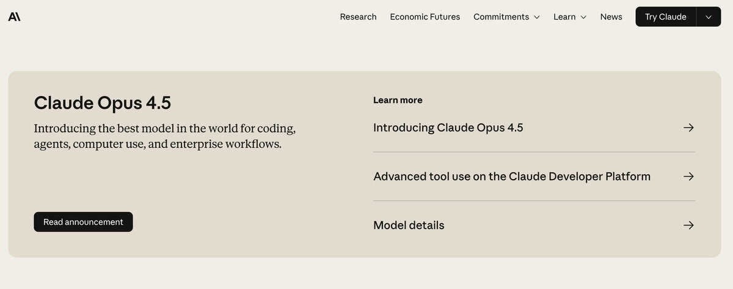Open Economic Futures in navigation
733x289 pixels.
[x=425, y=17]
